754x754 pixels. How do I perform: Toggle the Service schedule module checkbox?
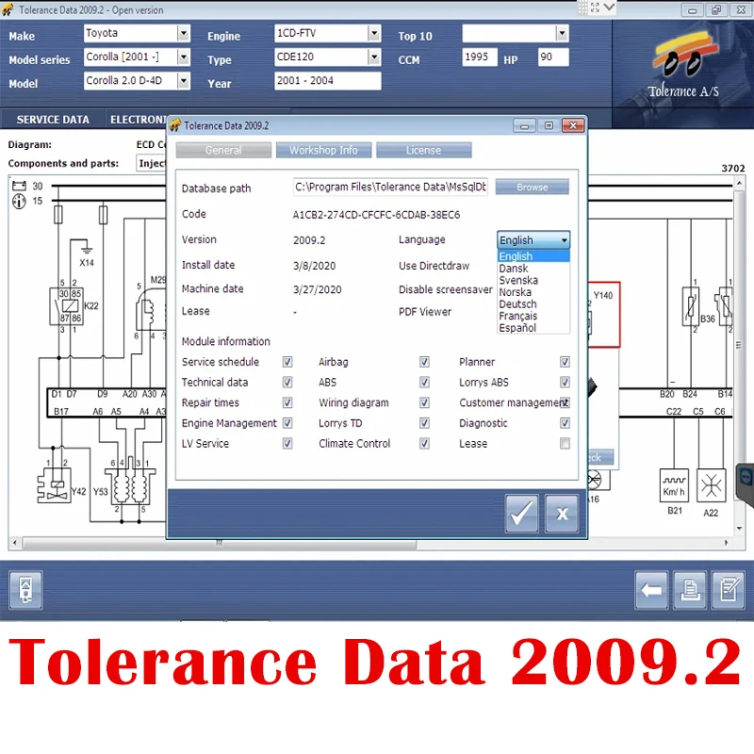[287, 362]
